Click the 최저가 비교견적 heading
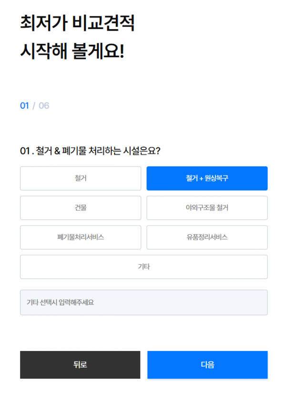 (x=77, y=23)
